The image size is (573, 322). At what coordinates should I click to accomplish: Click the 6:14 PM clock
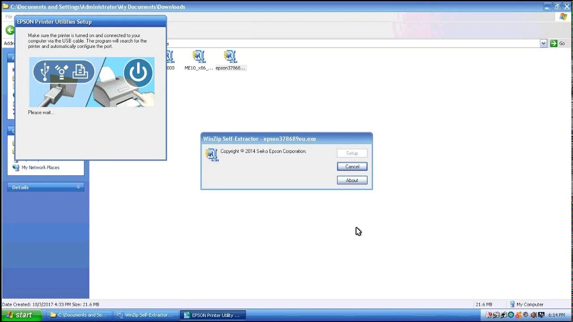pos(556,315)
